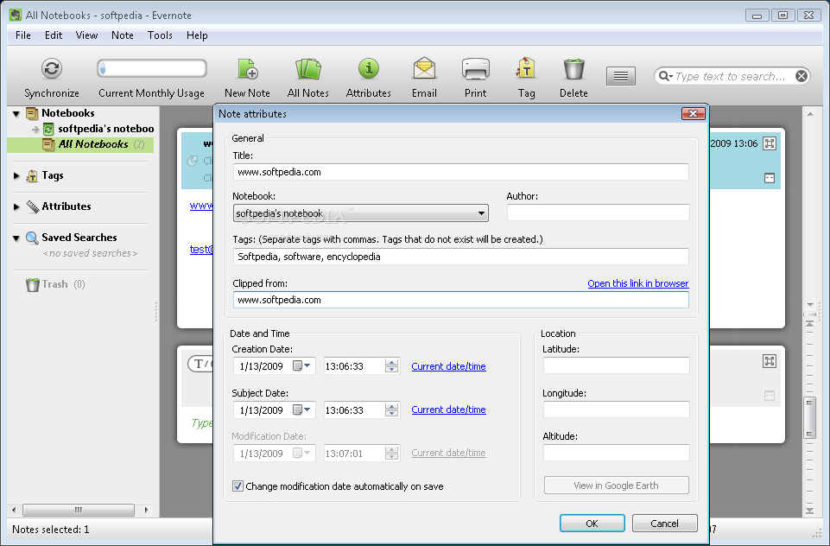
Task: Click the Synchronize toolbar icon
Action: coord(51,69)
